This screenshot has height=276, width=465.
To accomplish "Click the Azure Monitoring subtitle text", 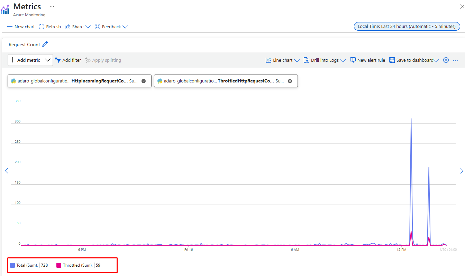I will pyautogui.click(x=29, y=15).
